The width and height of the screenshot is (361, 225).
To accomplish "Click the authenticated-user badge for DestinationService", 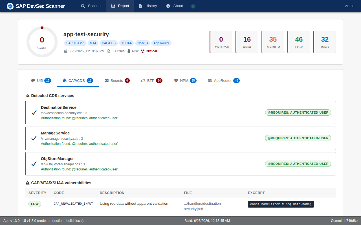I will (298, 112).
